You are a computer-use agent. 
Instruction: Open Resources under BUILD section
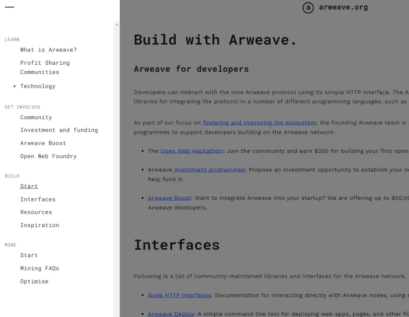tap(36, 212)
